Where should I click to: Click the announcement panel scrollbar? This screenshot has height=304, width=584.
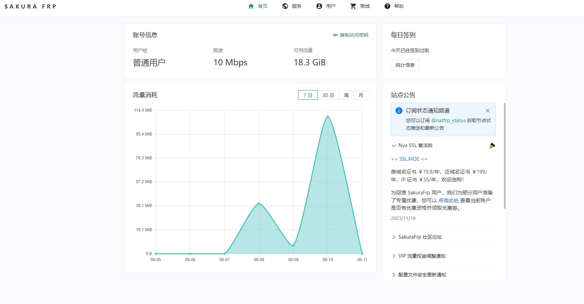coord(505,156)
